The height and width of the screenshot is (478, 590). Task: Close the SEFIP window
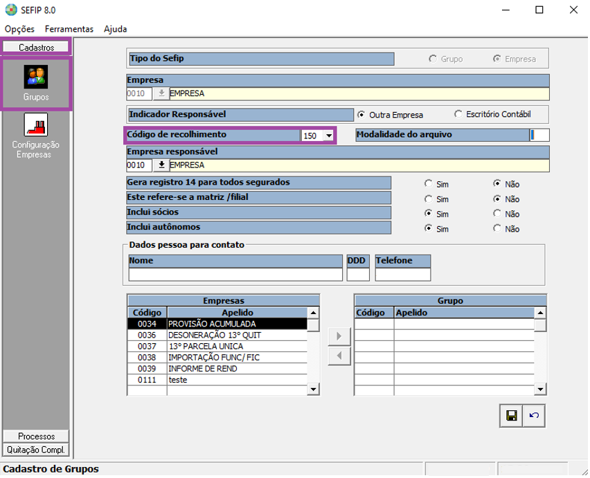click(573, 10)
